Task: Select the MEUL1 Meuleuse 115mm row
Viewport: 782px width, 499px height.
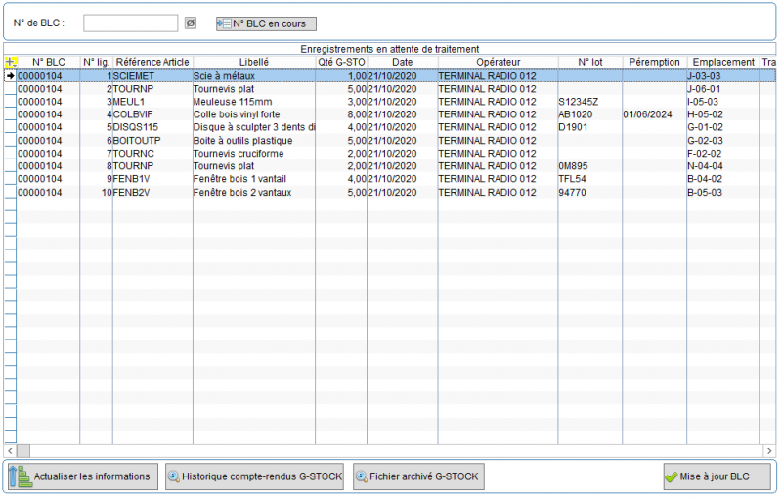Action: pyautogui.click(x=252, y=101)
